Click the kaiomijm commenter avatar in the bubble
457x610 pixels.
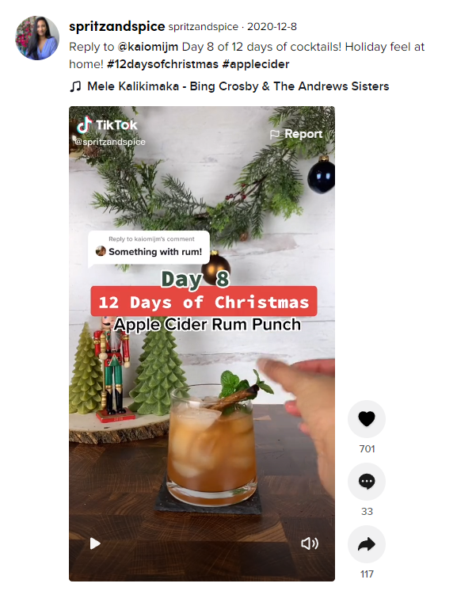[101, 251]
